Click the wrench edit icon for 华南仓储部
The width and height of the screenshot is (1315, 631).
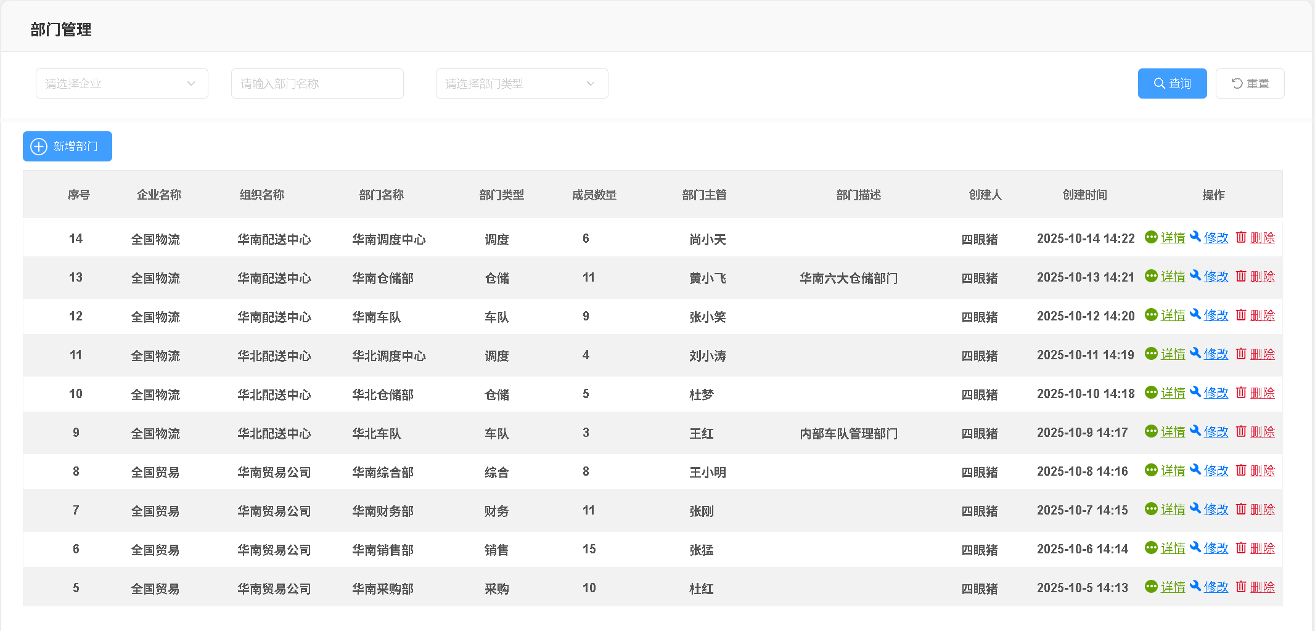click(x=1195, y=275)
